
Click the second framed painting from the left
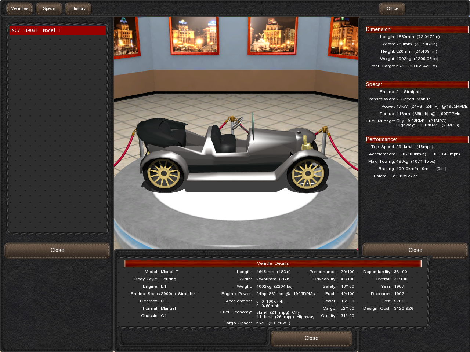tap(194, 35)
